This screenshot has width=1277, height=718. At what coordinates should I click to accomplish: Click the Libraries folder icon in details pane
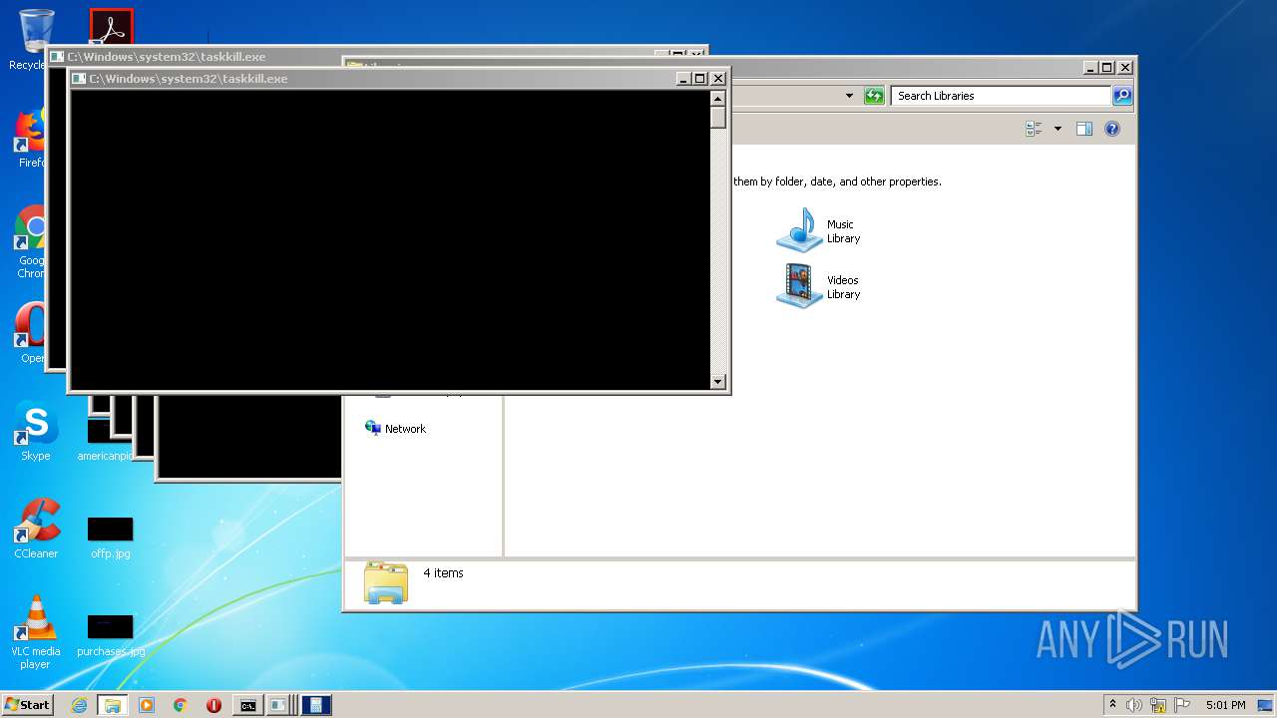pos(386,583)
